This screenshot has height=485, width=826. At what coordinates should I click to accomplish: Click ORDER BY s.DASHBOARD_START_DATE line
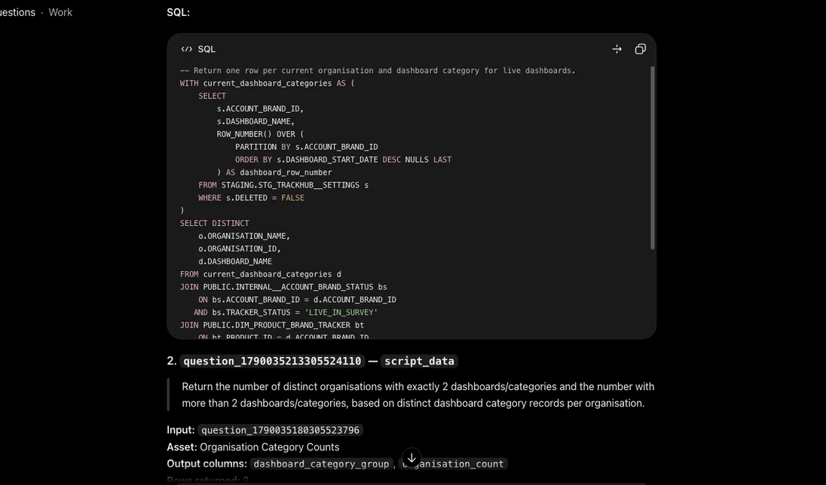pyautogui.click(x=344, y=160)
